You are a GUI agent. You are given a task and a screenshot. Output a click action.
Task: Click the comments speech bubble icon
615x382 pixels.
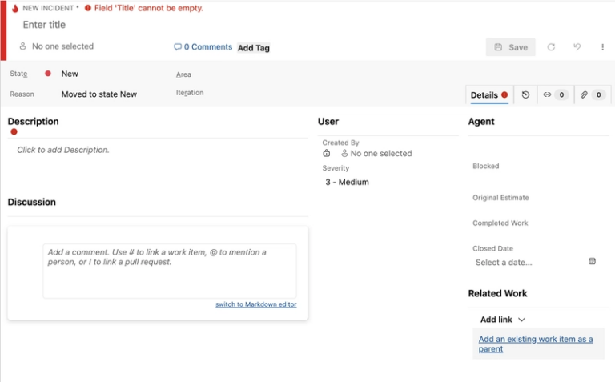click(x=178, y=47)
